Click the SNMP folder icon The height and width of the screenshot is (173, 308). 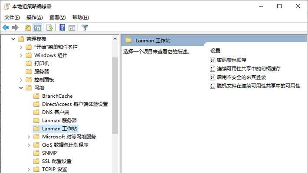[36, 153]
